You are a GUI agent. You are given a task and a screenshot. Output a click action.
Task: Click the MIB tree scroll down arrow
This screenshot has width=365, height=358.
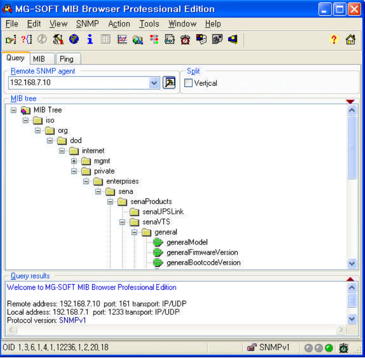tap(352, 264)
